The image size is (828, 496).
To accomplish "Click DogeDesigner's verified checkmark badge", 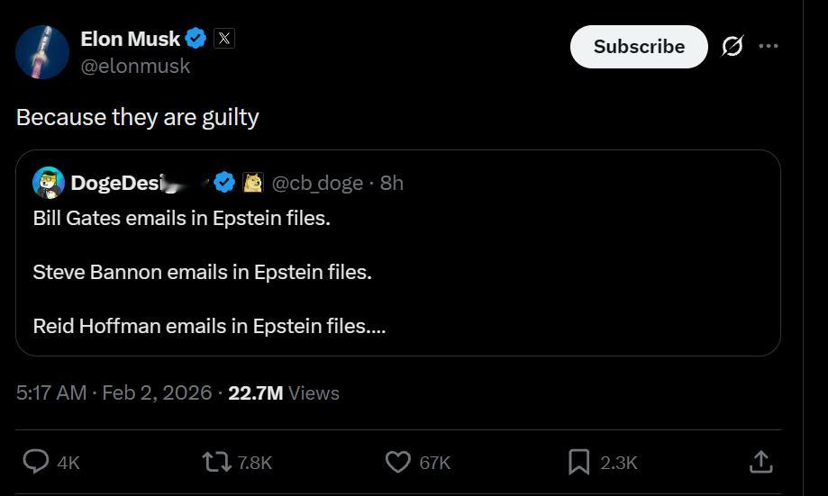I will coord(225,183).
